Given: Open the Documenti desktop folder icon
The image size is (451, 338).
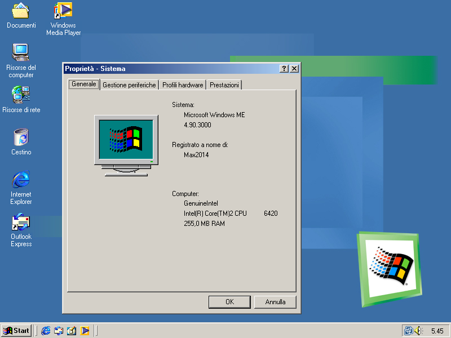Looking at the screenshot, I should (21, 11).
